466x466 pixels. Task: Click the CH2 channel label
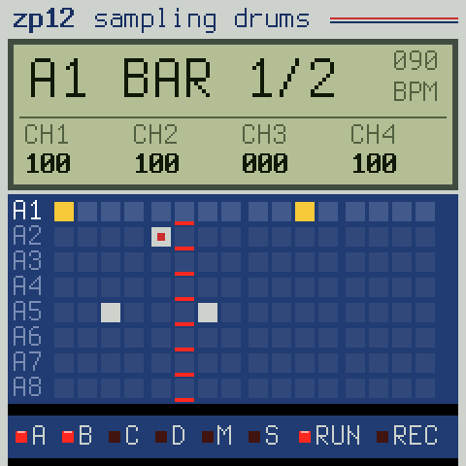tap(155, 134)
